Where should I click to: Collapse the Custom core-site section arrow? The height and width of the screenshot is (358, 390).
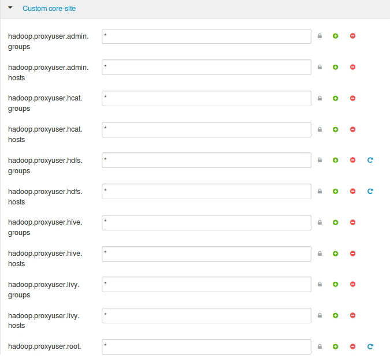pos(10,8)
